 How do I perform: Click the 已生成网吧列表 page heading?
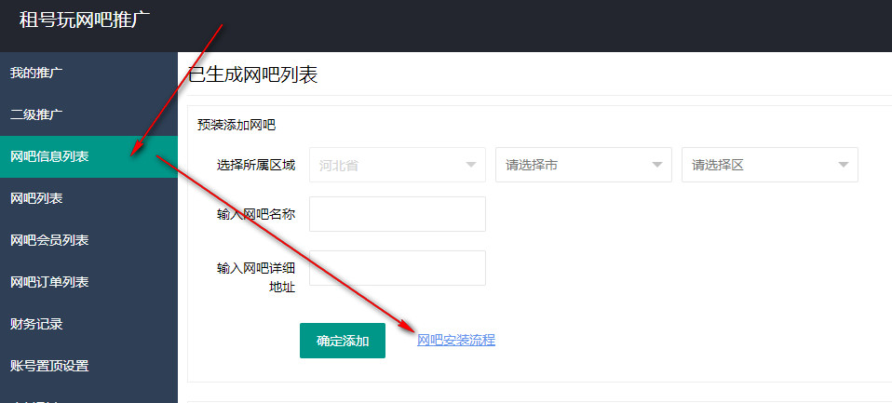pyautogui.click(x=253, y=75)
